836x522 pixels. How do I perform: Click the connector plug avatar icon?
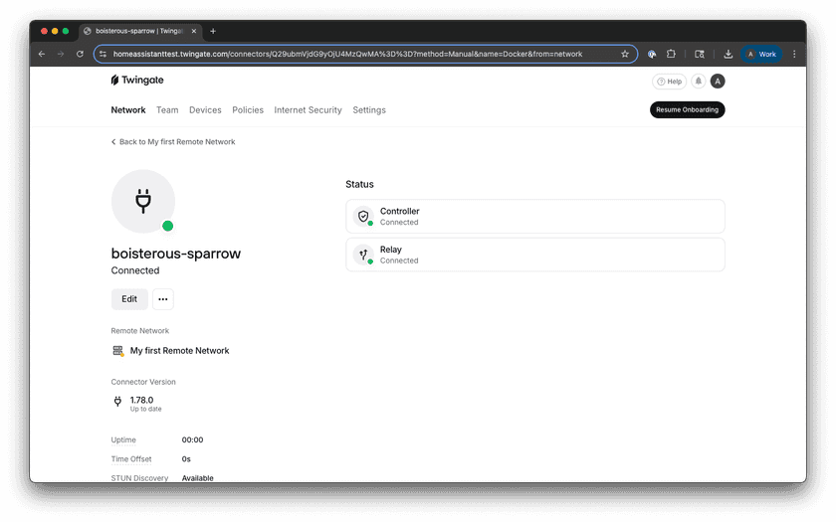[143, 201]
